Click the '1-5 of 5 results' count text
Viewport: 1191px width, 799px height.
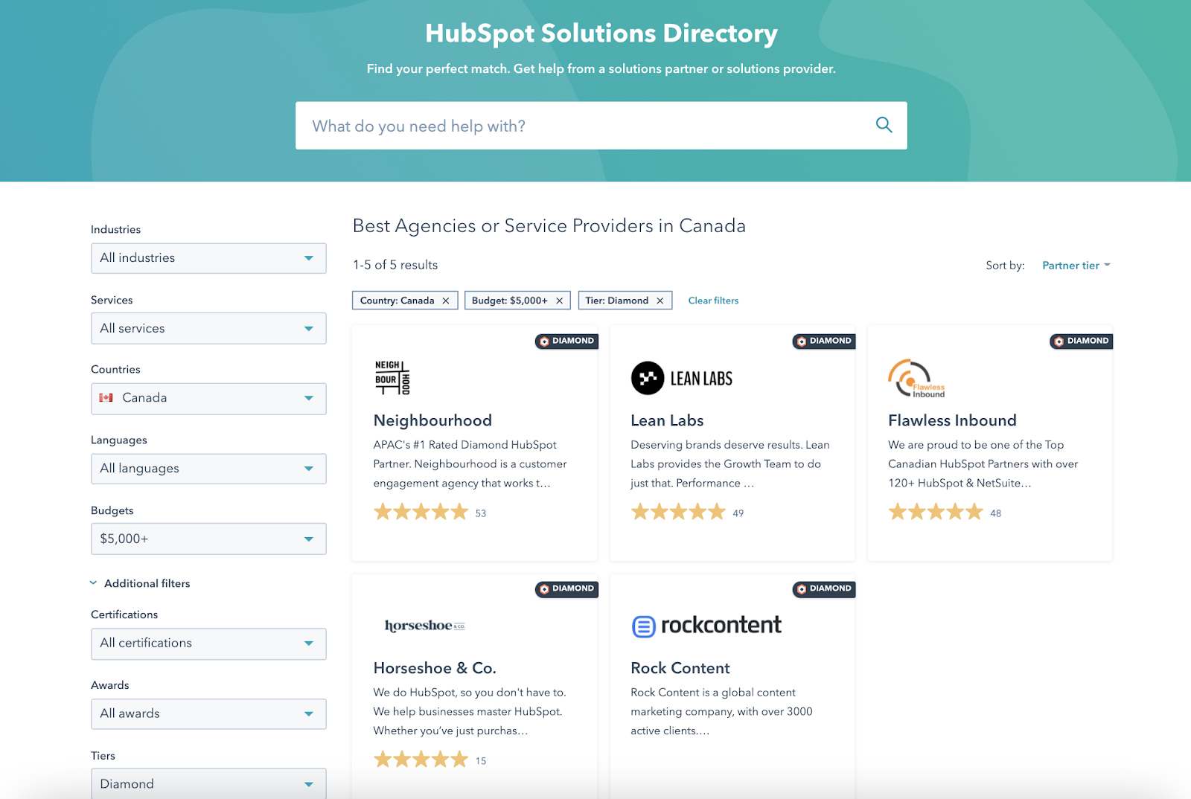pyautogui.click(x=395, y=265)
